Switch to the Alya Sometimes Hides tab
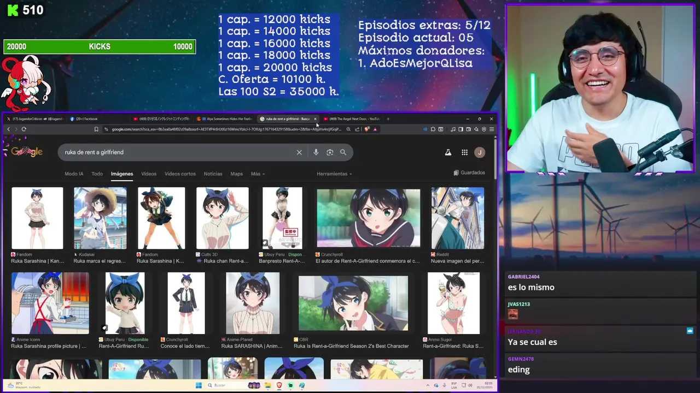 pyautogui.click(x=225, y=118)
